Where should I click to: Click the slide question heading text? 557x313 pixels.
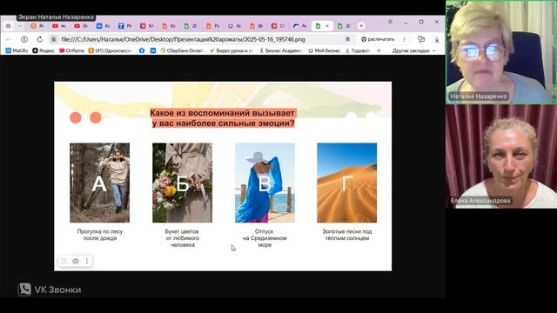[x=223, y=118]
